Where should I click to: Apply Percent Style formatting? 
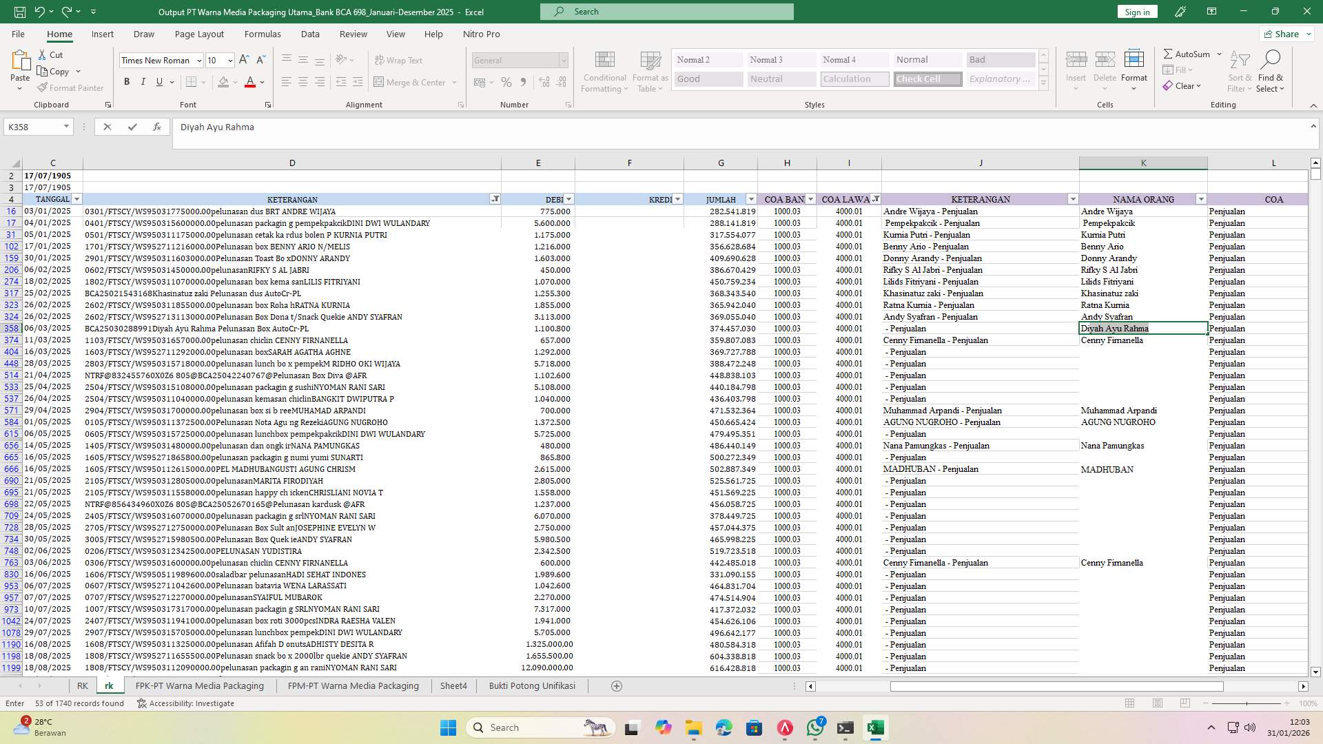506,82
